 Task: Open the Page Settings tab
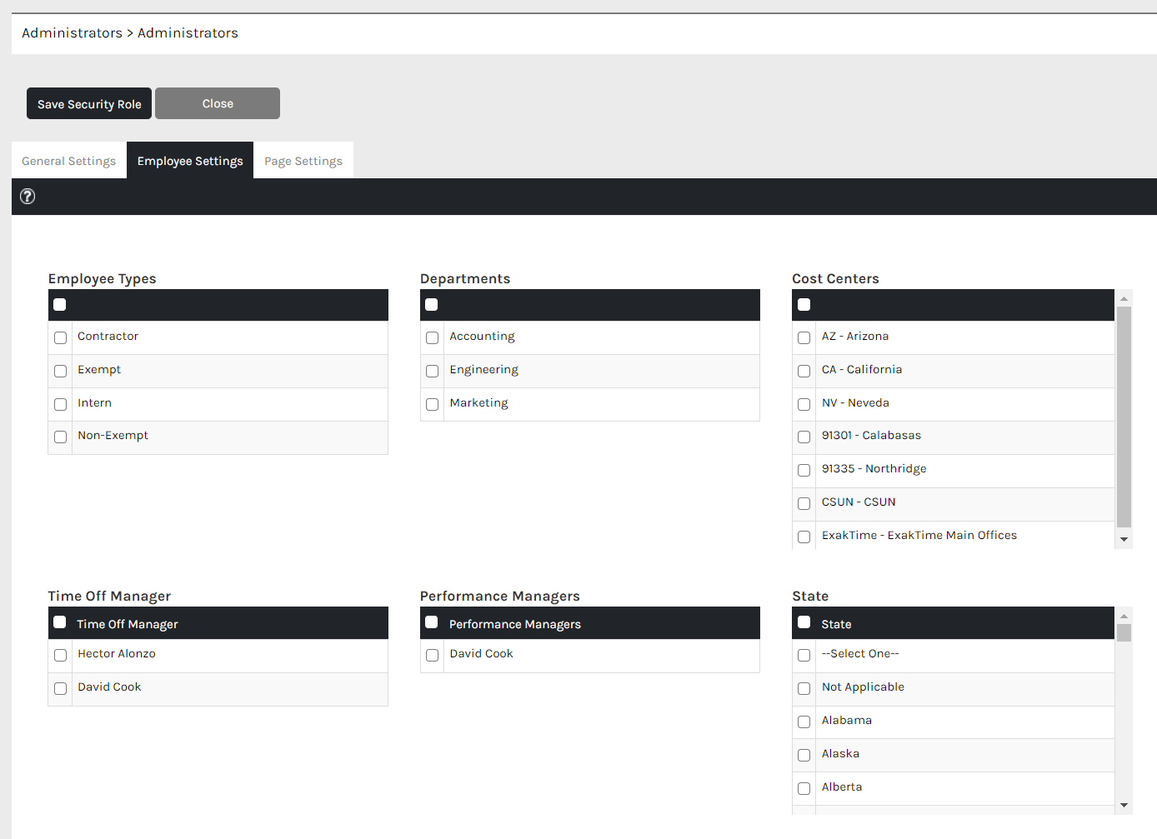(303, 161)
